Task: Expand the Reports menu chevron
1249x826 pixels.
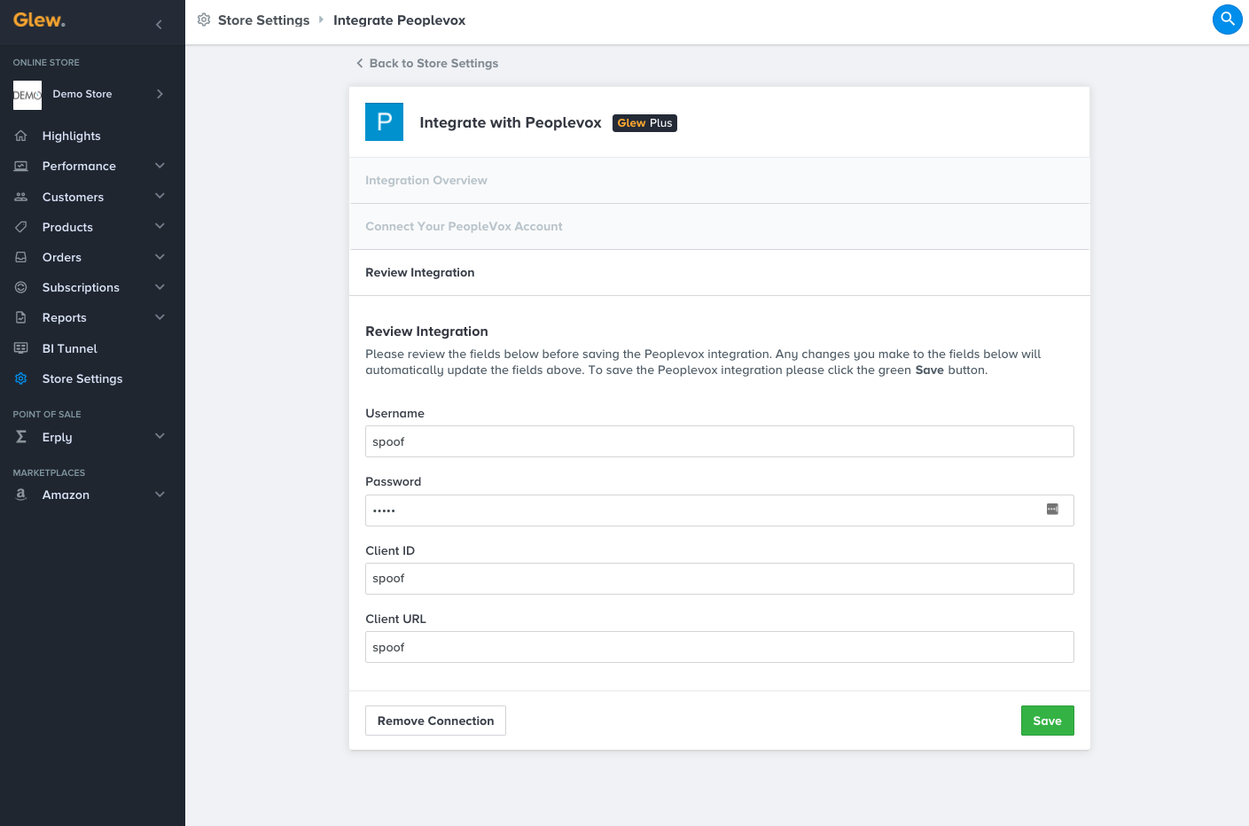Action: click(x=160, y=317)
